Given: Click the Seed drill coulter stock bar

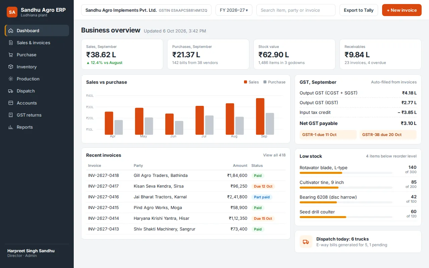Looking at the screenshot, I should tap(346, 217).
